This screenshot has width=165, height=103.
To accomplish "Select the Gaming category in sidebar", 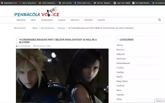I will tap(120, 72).
